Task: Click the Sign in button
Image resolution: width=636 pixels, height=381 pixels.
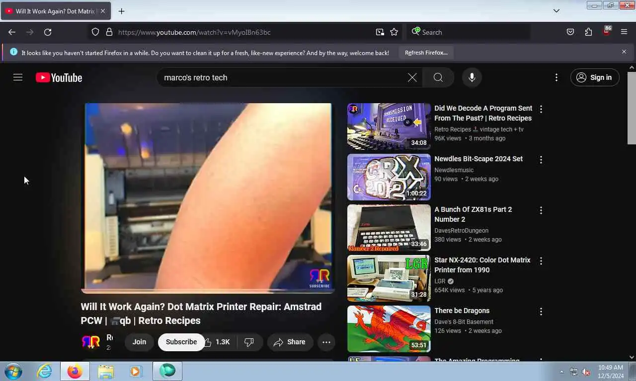Action: 595,77
